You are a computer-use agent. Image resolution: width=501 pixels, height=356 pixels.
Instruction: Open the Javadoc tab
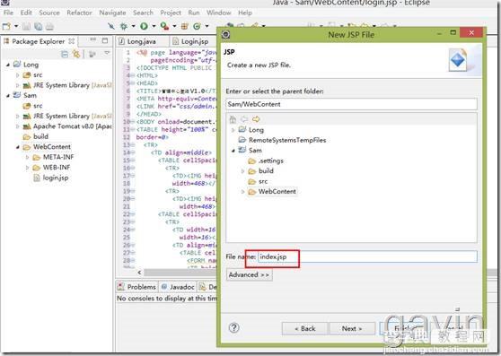[x=179, y=287]
